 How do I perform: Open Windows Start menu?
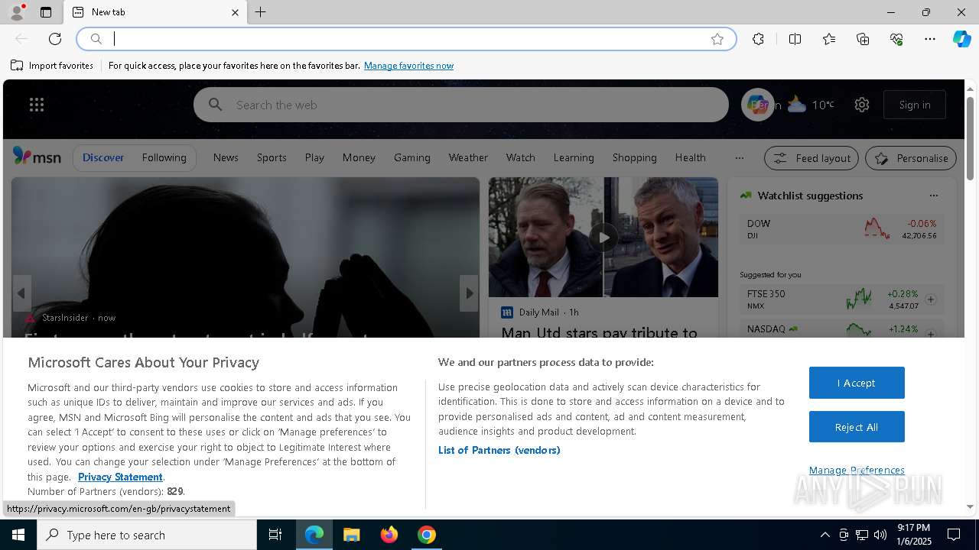coord(18,535)
